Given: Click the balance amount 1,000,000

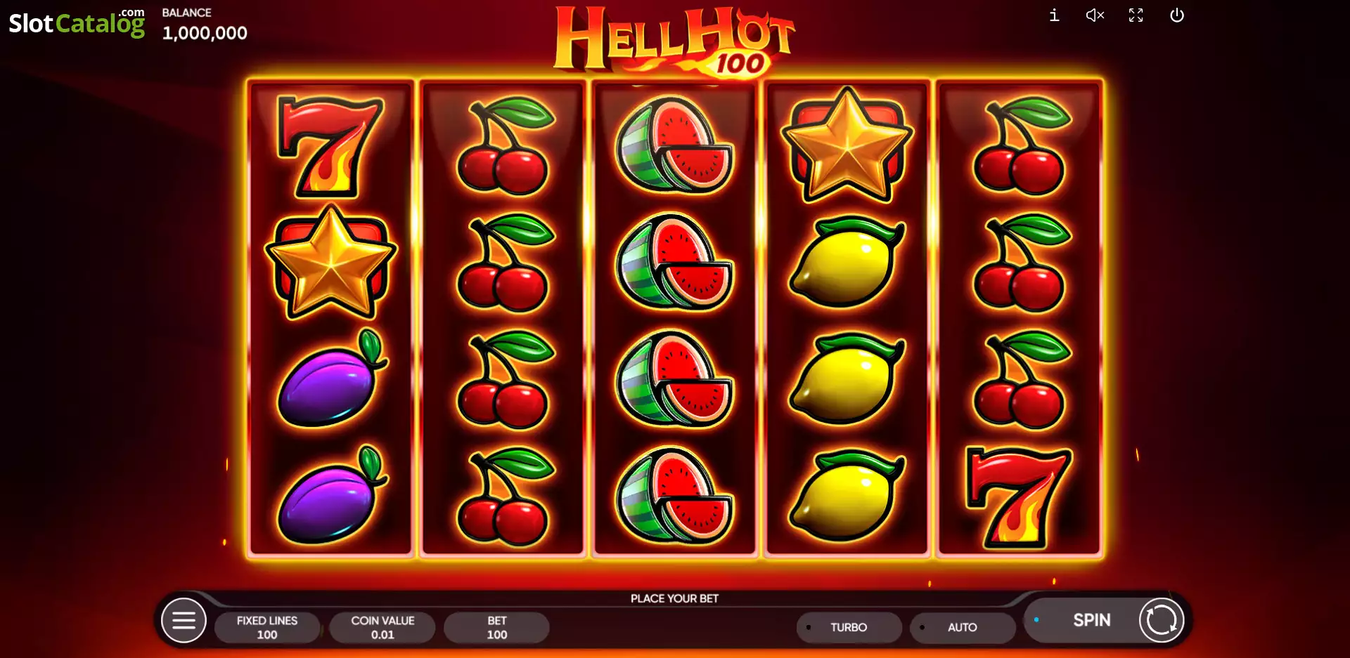Looking at the screenshot, I should point(205,33).
